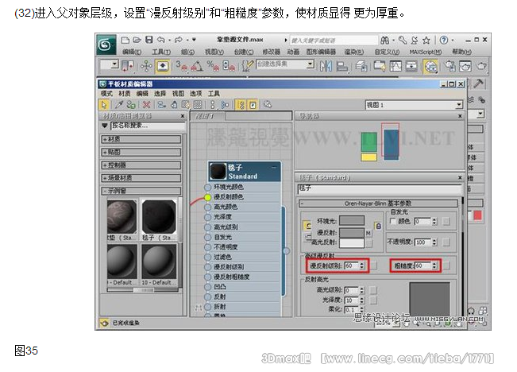The width and height of the screenshot is (517, 372).
Task: Click the 反射 input socket
Action: (207, 296)
